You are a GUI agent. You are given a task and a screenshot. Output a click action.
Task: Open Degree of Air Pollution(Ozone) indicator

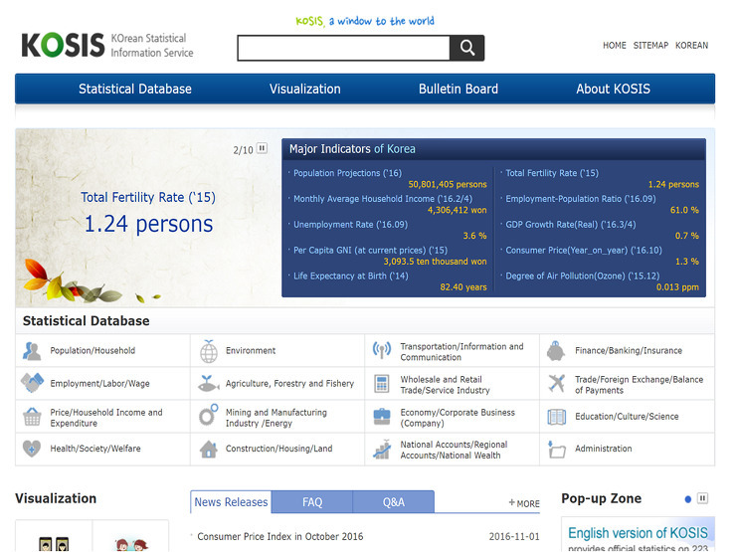pyautogui.click(x=583, y=276)
